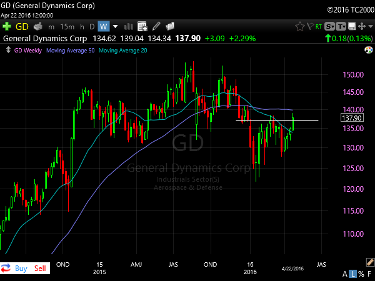This screenshot has width=375, height=281.
Task: Click the 110.00 price axis label
Action: tap(353, 234)
